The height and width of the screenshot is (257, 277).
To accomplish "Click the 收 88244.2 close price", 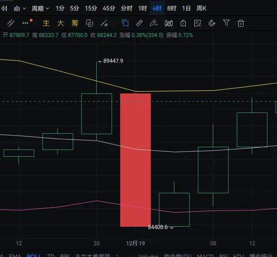I will [103, 35].
